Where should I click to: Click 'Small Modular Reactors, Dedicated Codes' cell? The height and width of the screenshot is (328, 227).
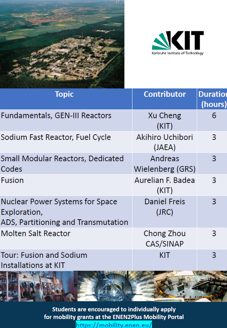click(x=66, y=164)
